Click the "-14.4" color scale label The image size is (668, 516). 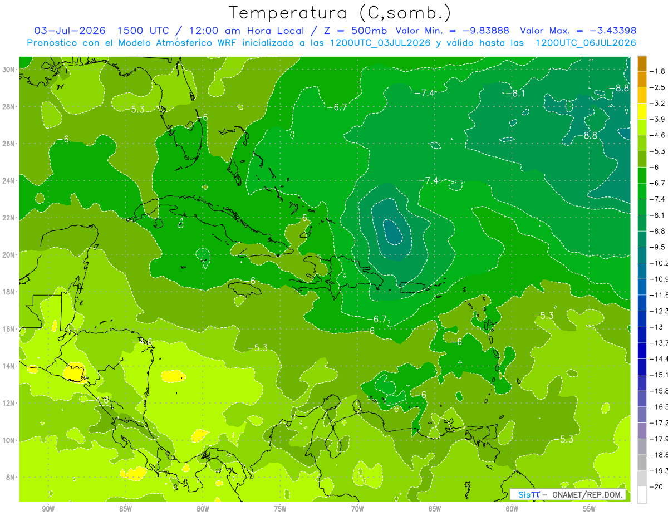pyautogui.click(x=659, y=359)
